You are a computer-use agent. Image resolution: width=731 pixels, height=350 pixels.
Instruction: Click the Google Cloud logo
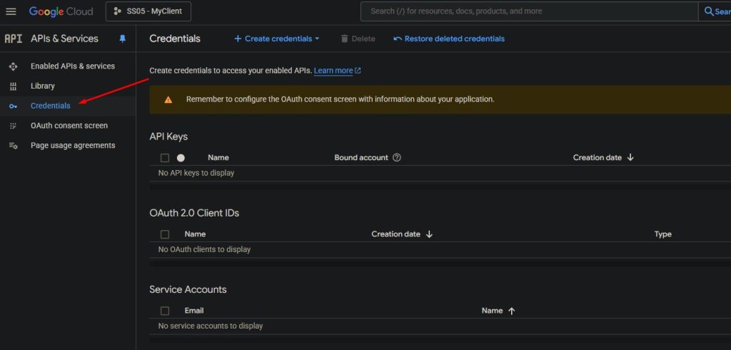[61, 11]
